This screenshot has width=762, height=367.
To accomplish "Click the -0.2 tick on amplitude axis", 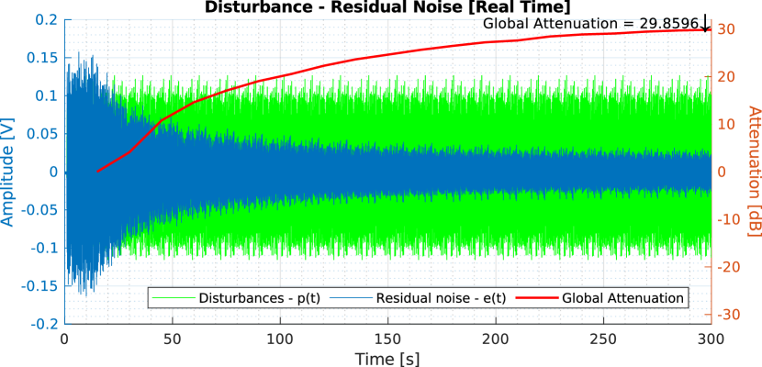I will (45, 324).
